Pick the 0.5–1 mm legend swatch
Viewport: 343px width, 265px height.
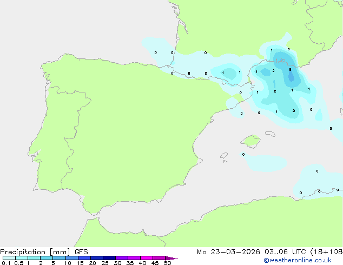point(22,258)
